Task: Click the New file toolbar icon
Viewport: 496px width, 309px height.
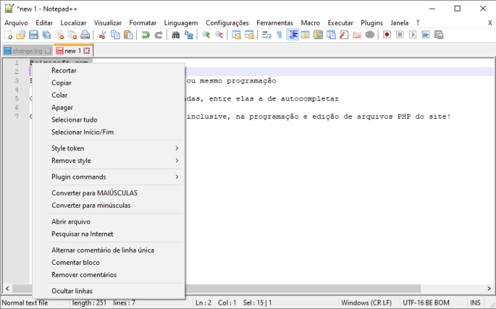Action: point(9,34)
